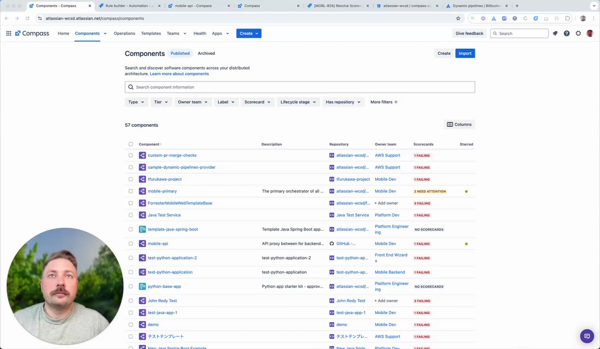This screenshot has width=600, height=349.
Task: Open the Learn more about components link
Action: (x=179, y=74)
